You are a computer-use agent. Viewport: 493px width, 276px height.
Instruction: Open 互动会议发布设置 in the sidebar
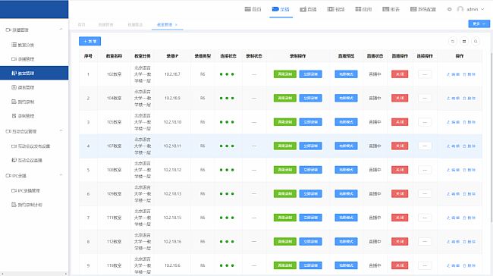pos(34,146)
